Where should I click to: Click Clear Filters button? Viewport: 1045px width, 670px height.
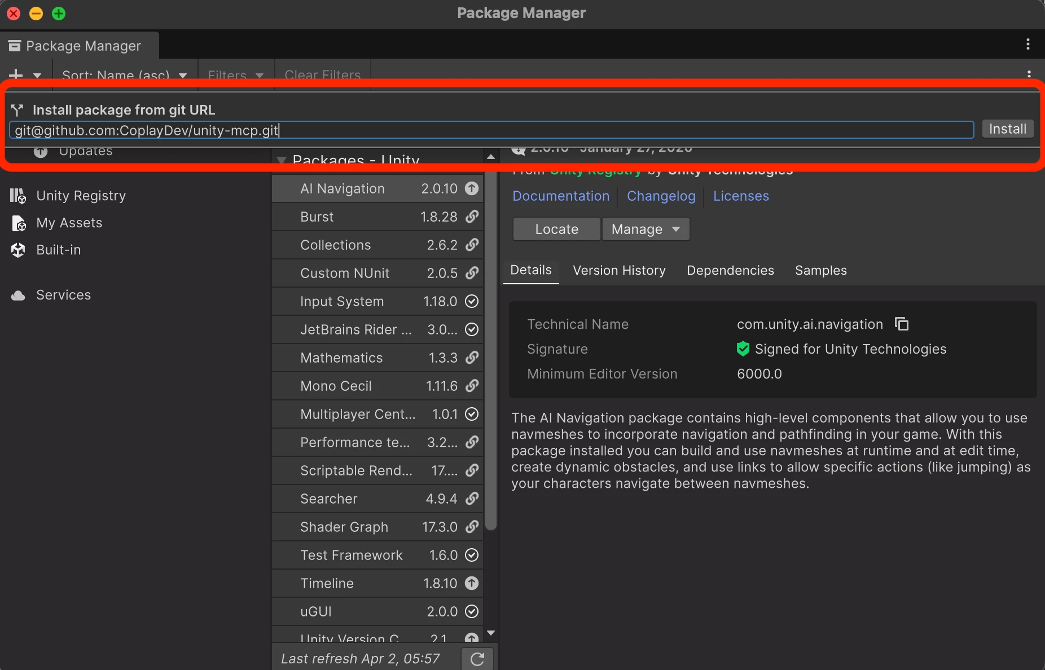click(x=322, y=74)
